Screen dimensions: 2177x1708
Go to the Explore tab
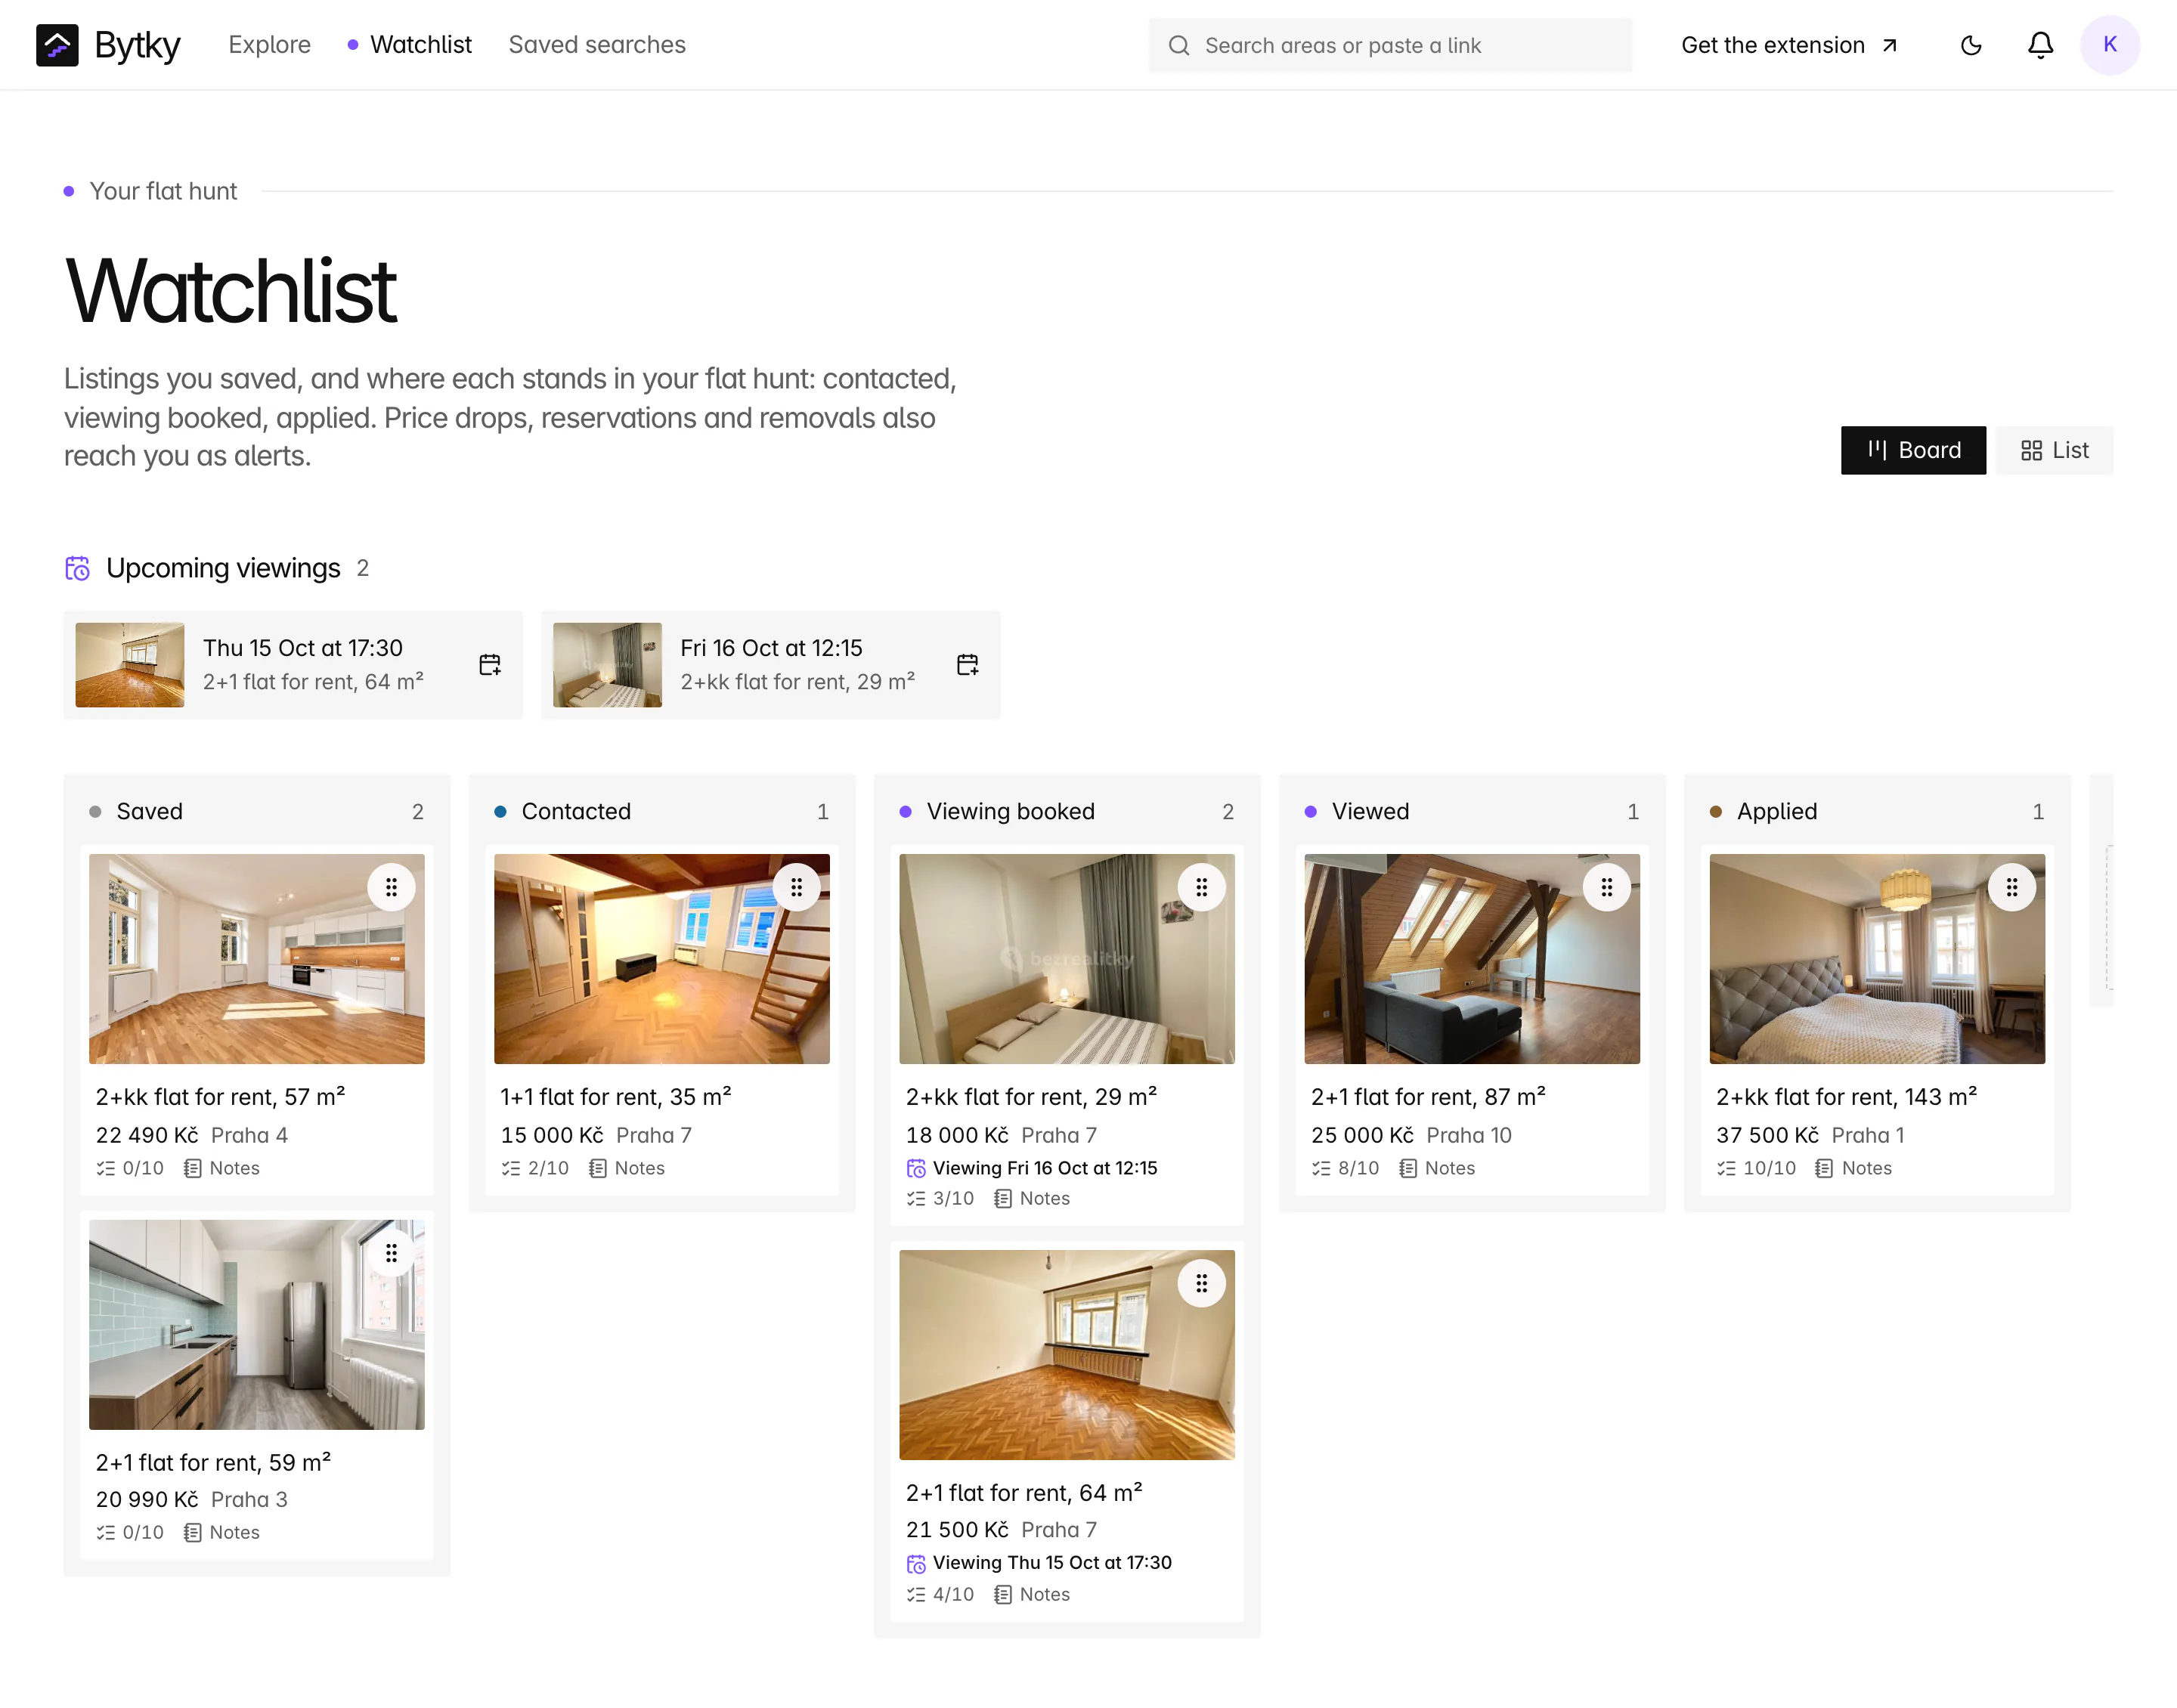[269, 45]
